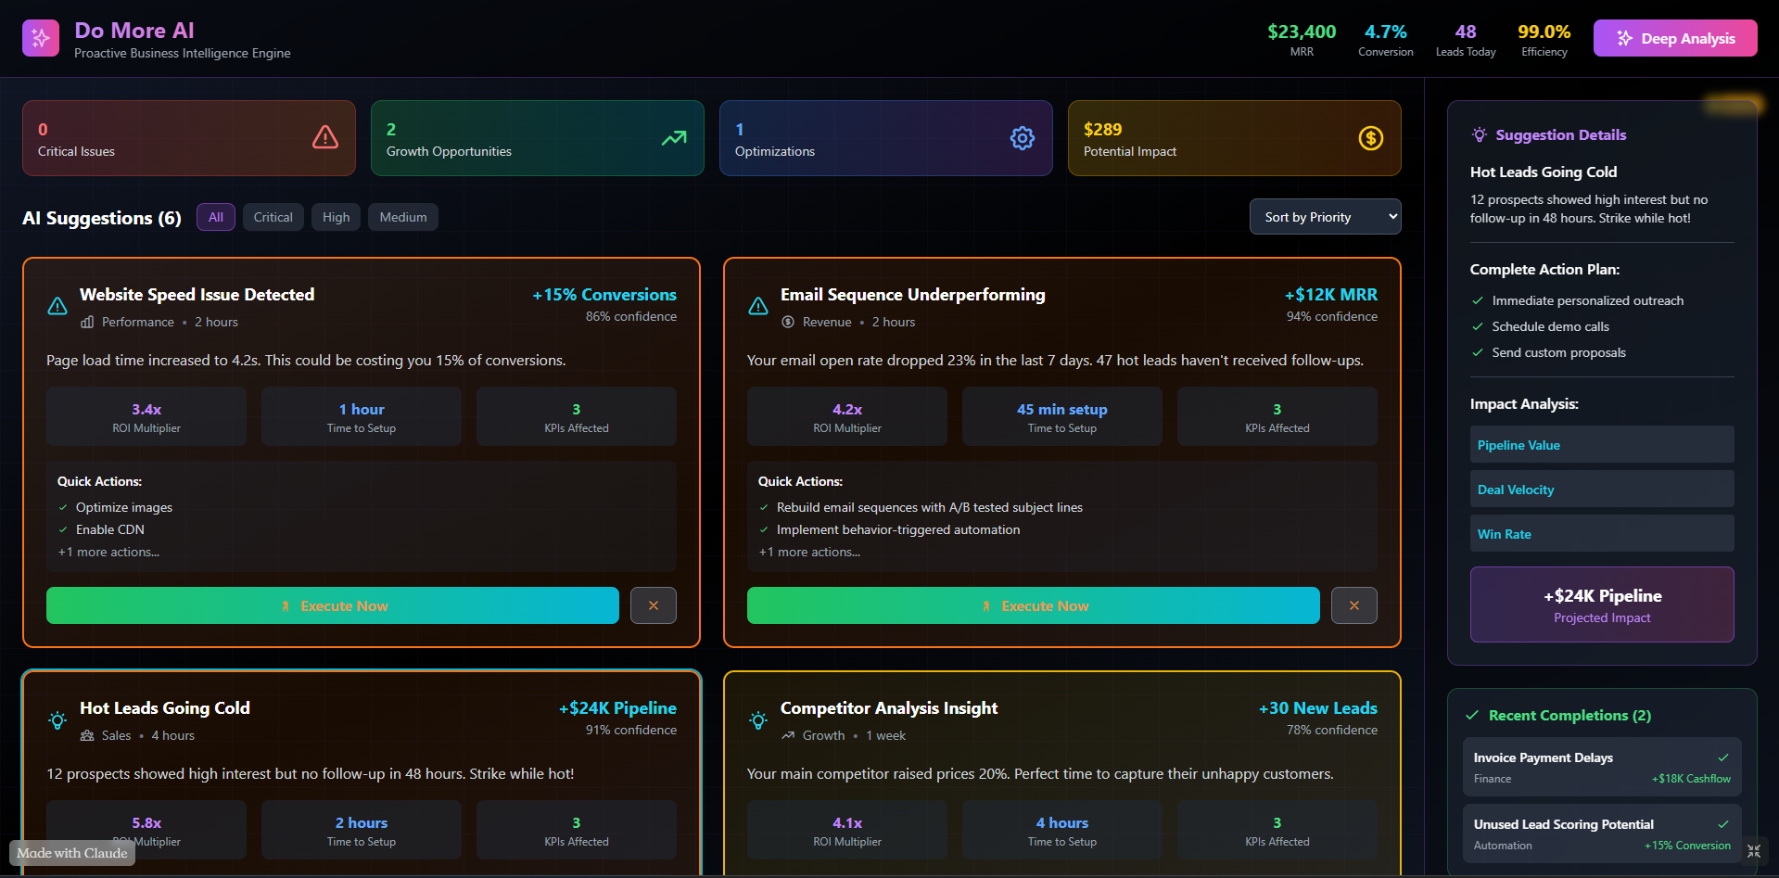
Task: Click the Optimizations gear icon
Action: pos(1022,137)
